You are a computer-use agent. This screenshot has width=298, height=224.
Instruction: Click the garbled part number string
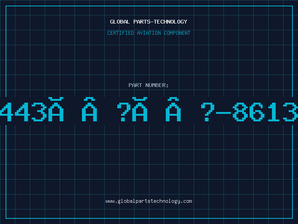tap(149, 109)
